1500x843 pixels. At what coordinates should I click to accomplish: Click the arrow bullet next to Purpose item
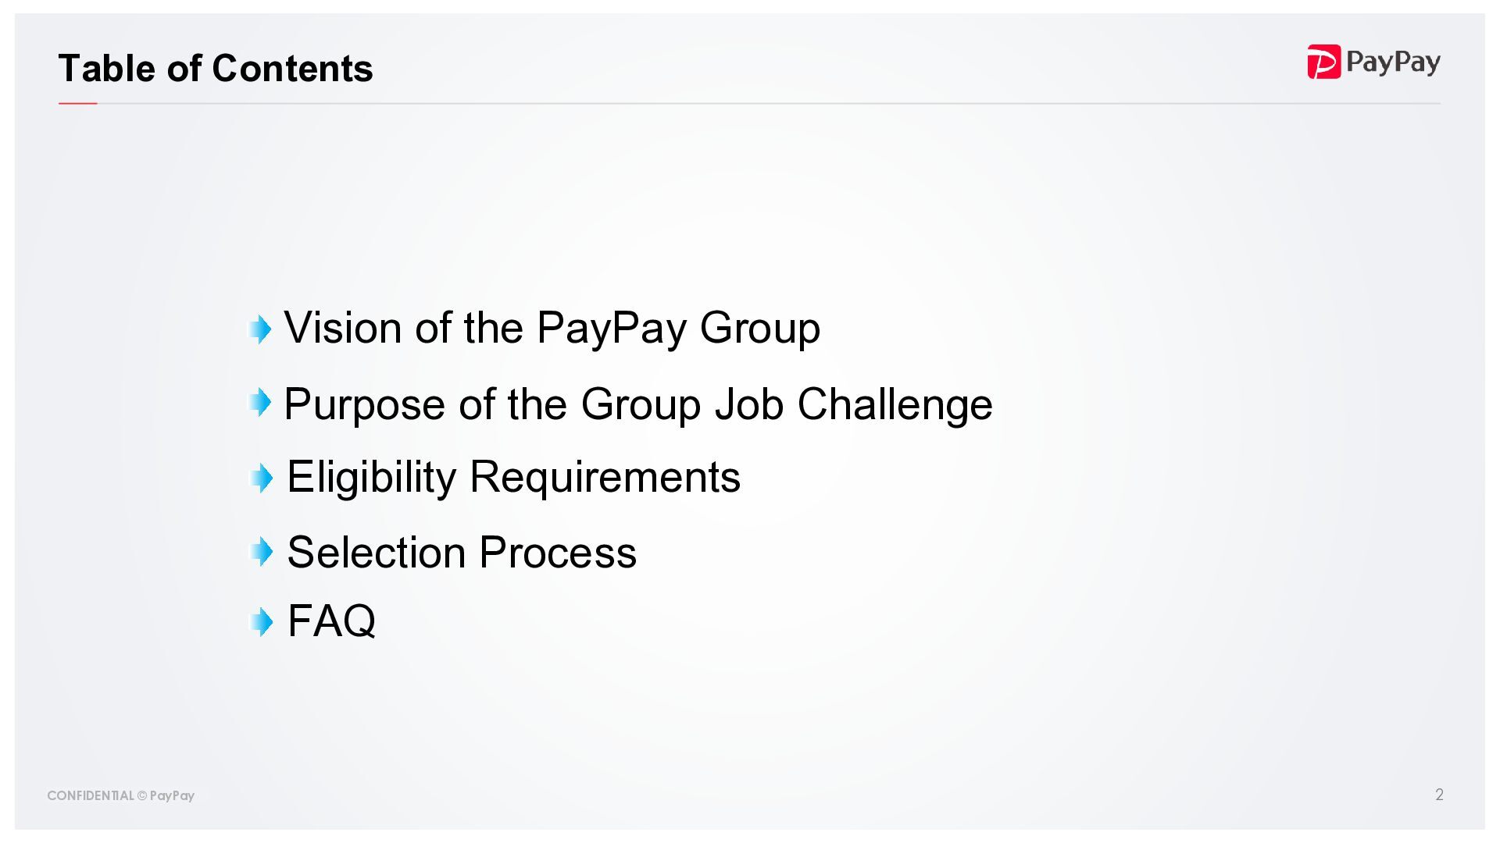coord(261,403)
